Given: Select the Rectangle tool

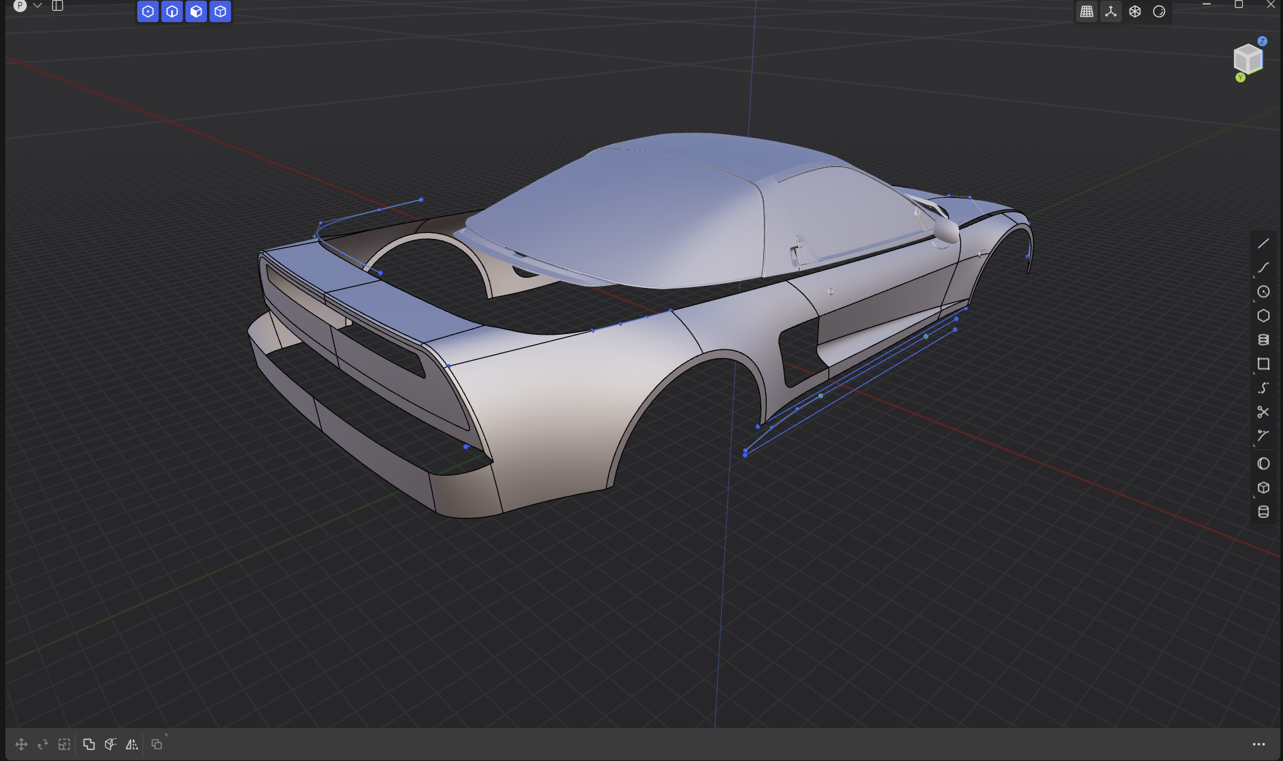Looking at the screenshot, I should (x=1264, y=364).
